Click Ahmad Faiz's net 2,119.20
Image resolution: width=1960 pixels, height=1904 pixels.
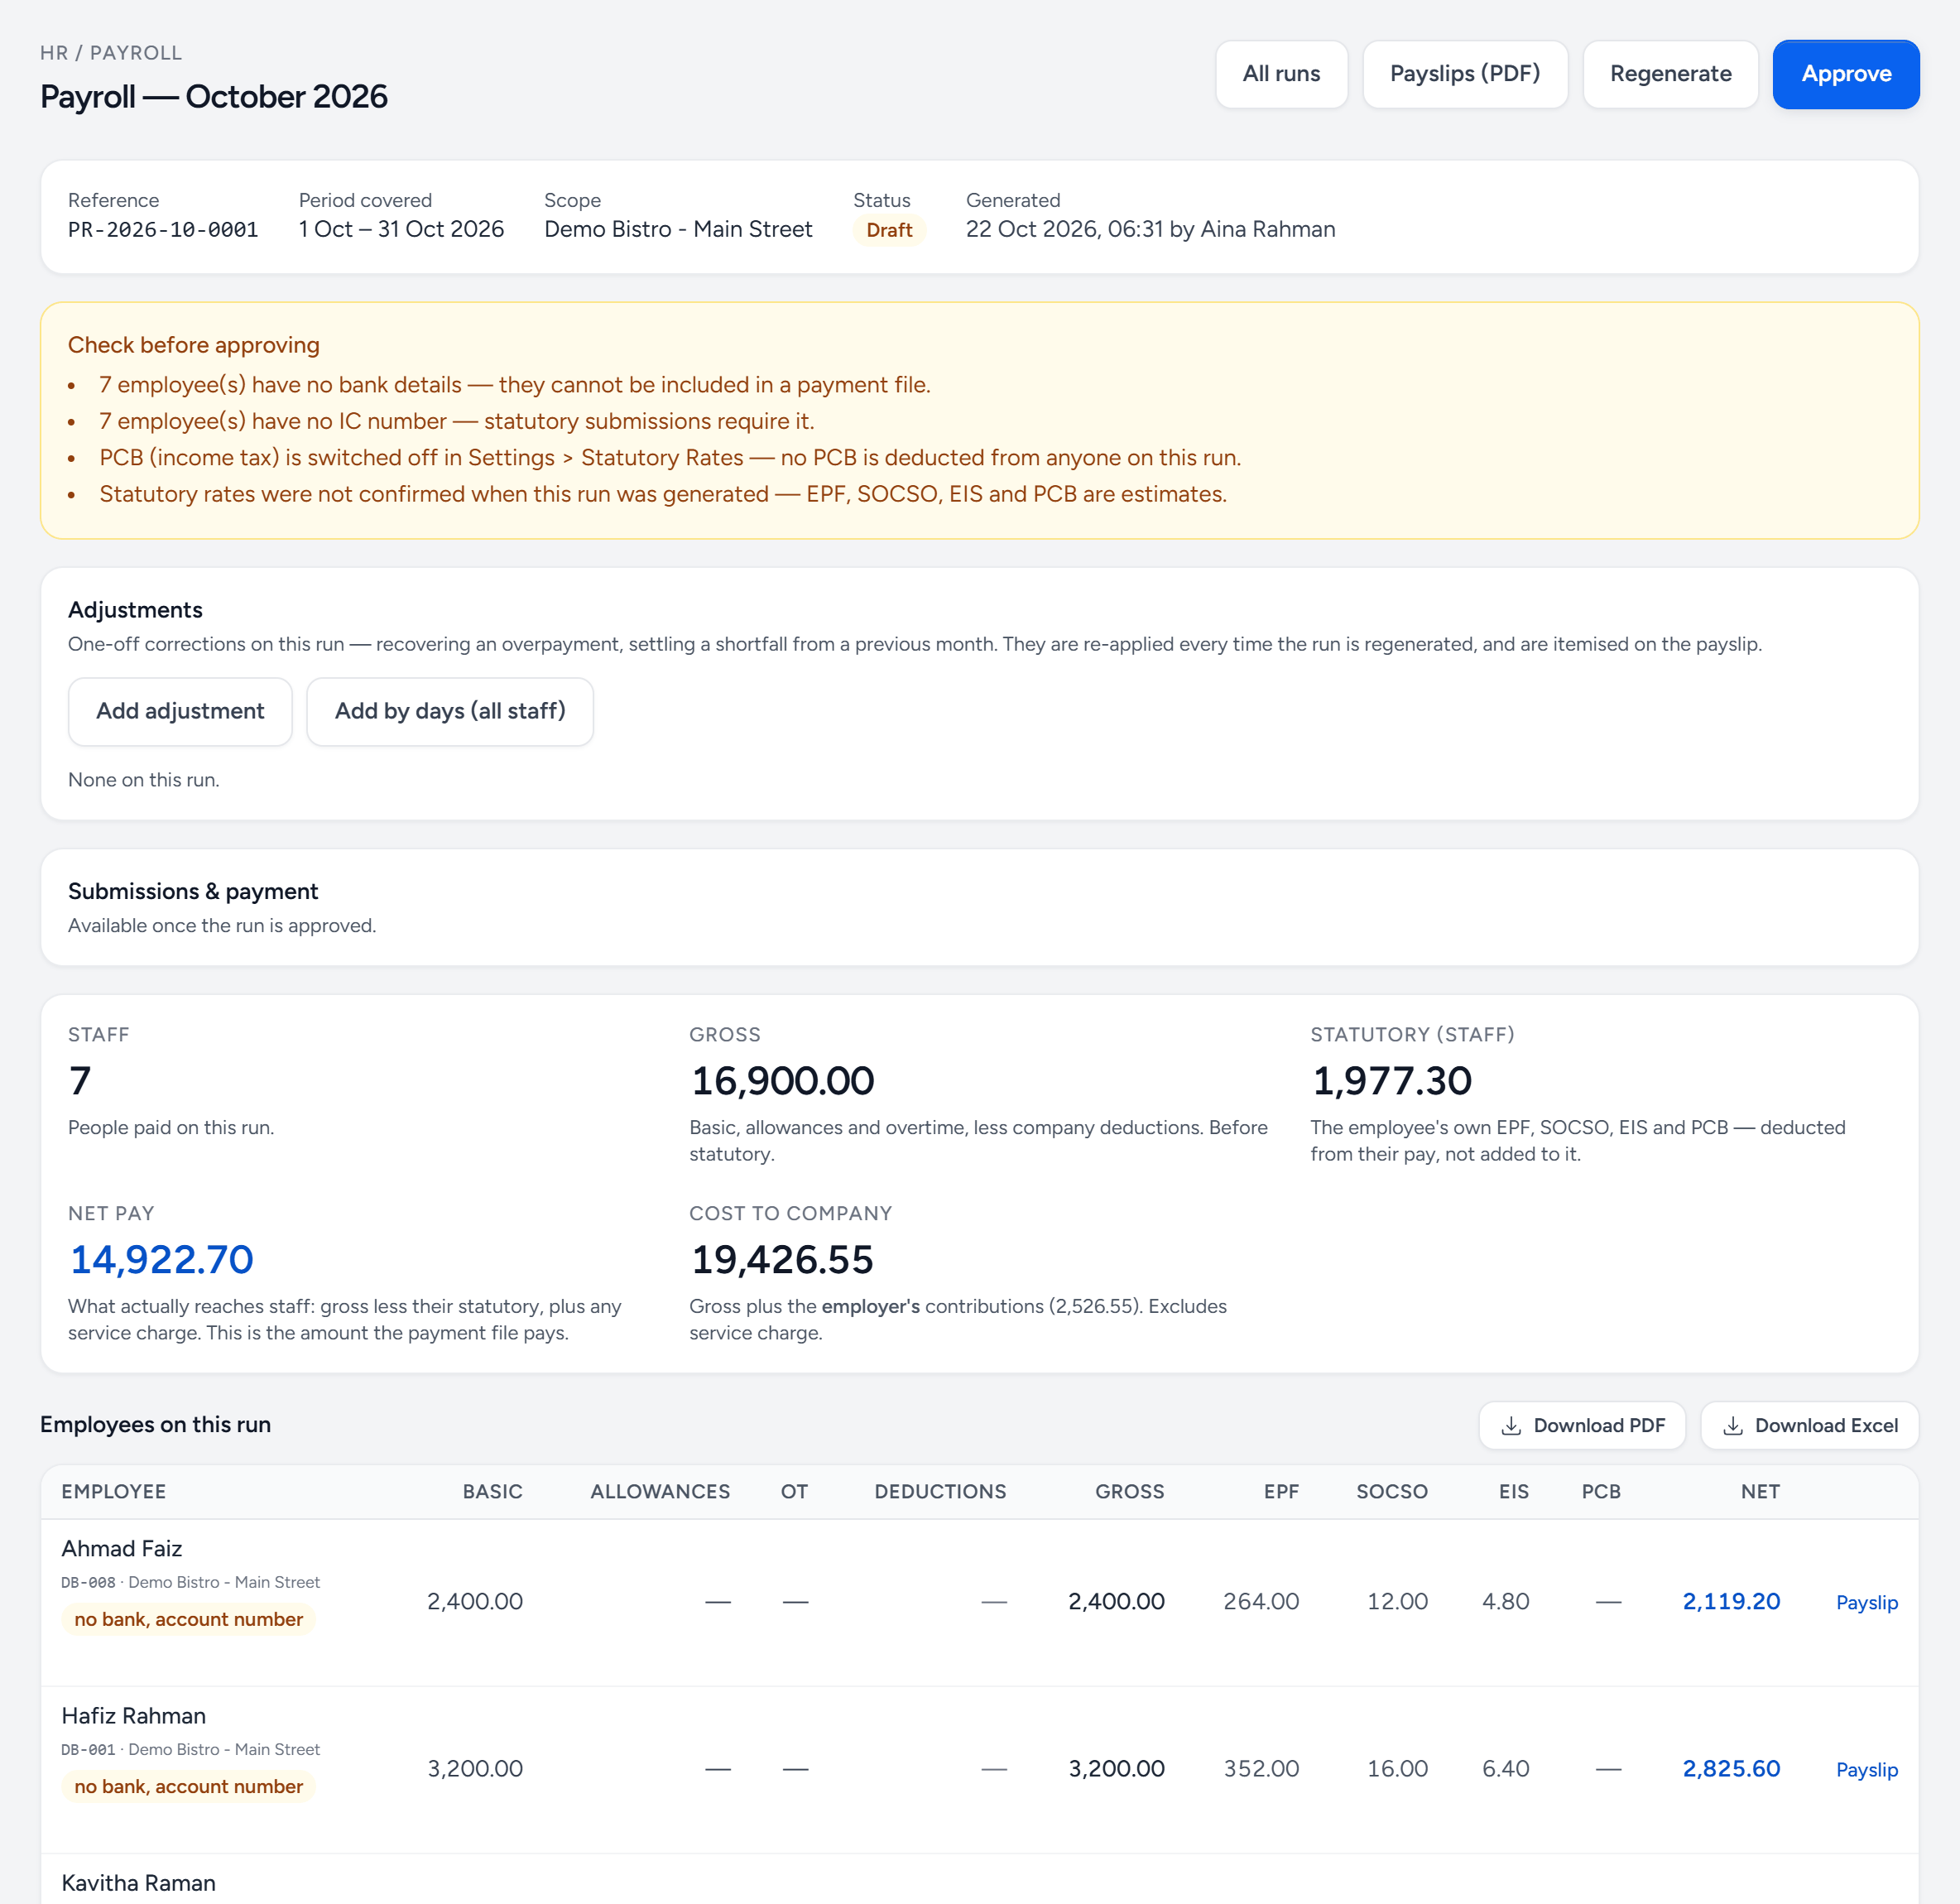pos(1731,1601)
